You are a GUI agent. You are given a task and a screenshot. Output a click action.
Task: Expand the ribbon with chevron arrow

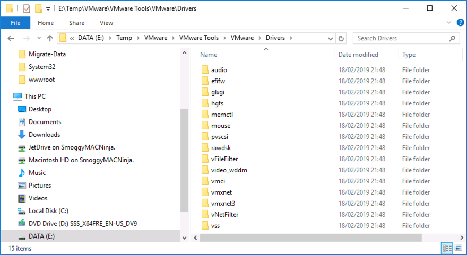pos(449,23)
